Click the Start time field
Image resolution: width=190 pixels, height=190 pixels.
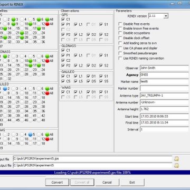point(164,116)
